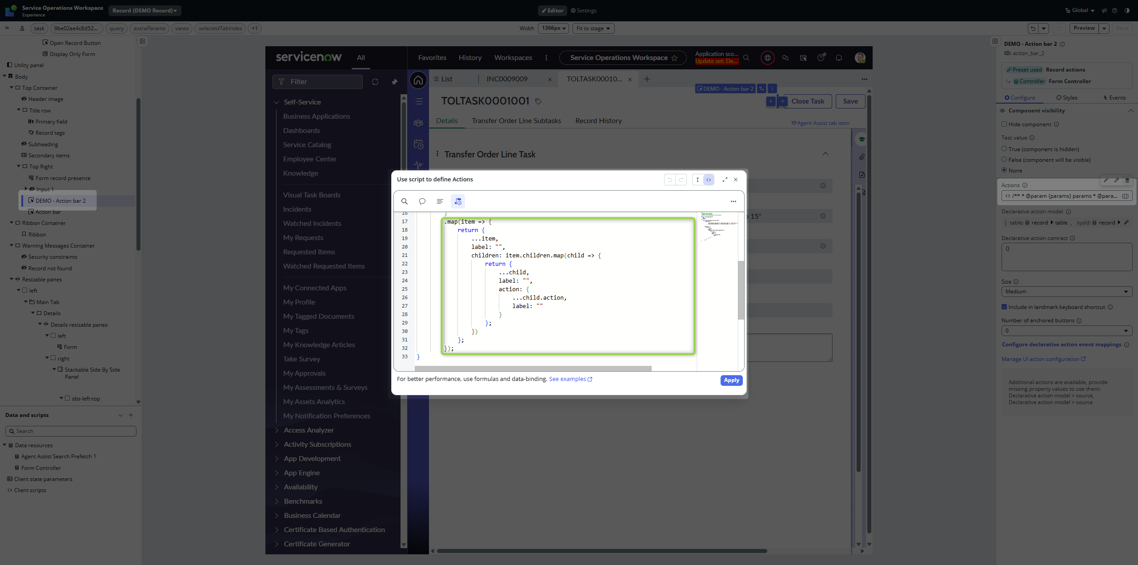1138x565 pixels.
Task: Toggle comment icon in script editor toolbar
Action: point(422,201)
